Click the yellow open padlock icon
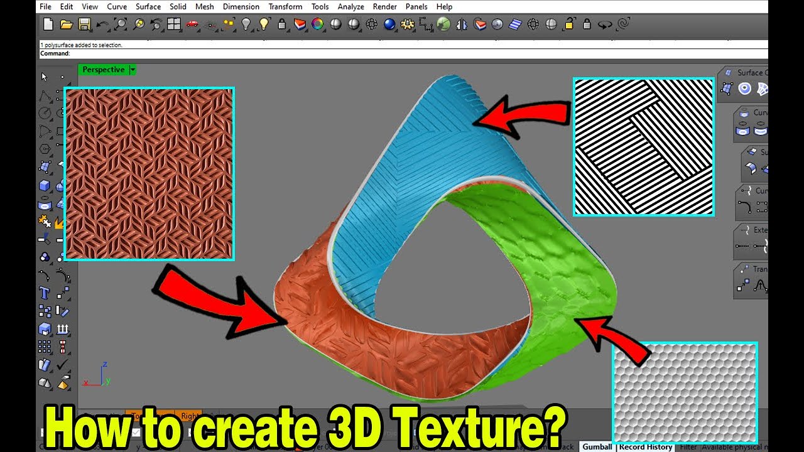This screenshot has height=452, width=804. tap(569, 24)
